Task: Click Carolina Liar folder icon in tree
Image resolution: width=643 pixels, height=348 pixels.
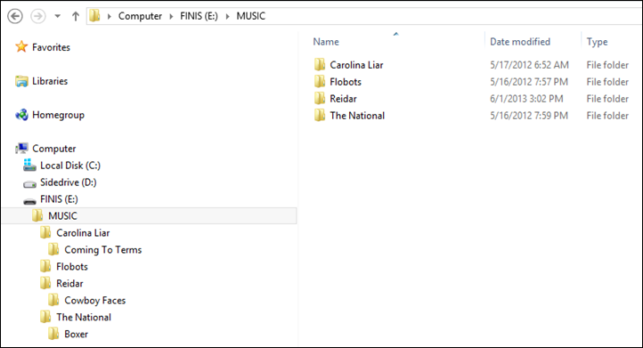Action: click(x=45, y=232)
